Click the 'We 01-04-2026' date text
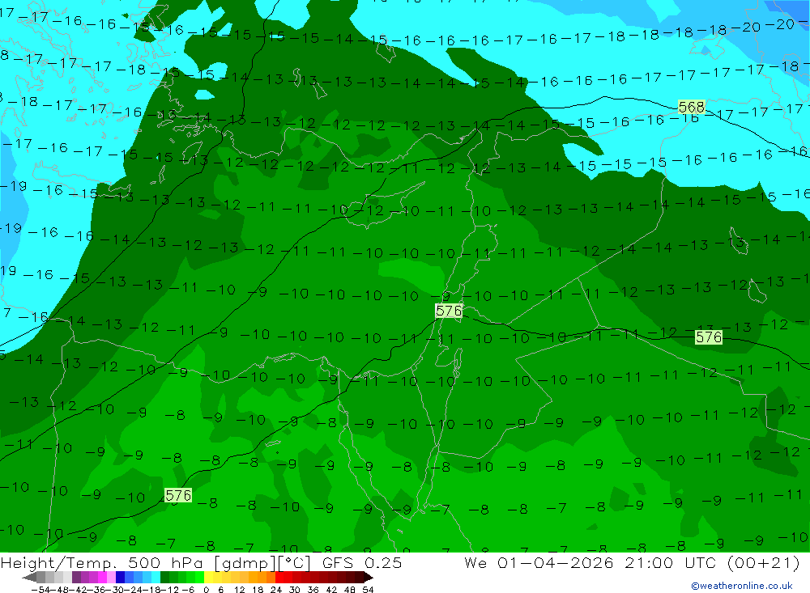Image resolution: width=810 pixels, height=593 pixels. (x=539, y=562)
